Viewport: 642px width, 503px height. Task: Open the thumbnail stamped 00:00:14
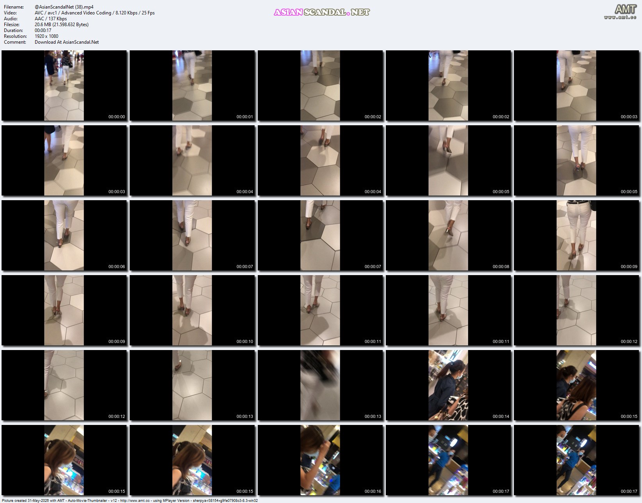click(448, 385)
